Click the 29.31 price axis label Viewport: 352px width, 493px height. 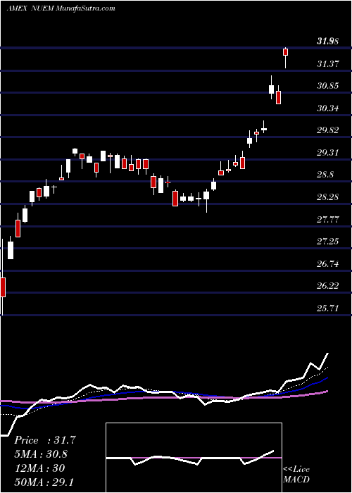[x=328, y=153]
